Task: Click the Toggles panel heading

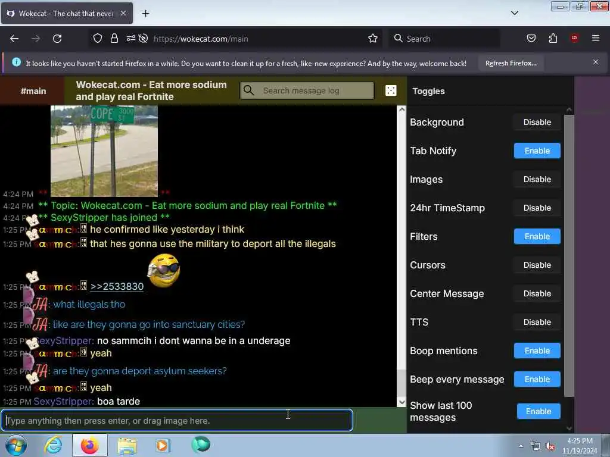Action: pos(428,91)
